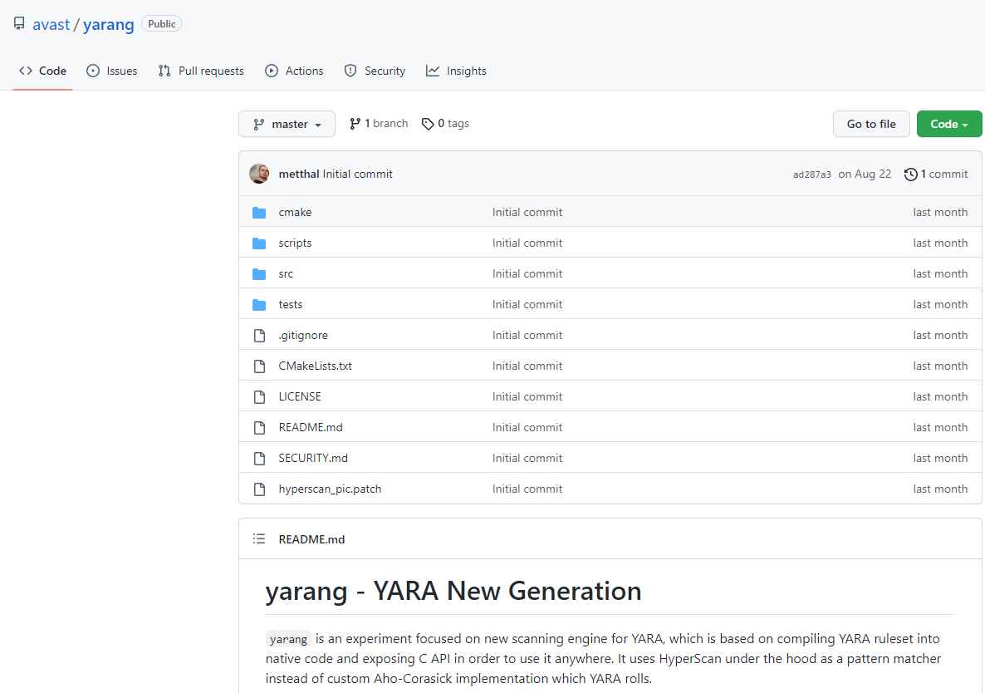Open the hyperscan_pic.patch file link
The width and height of the screenshot is (985, 693).
pyautogui.click(x=330, y=489)
